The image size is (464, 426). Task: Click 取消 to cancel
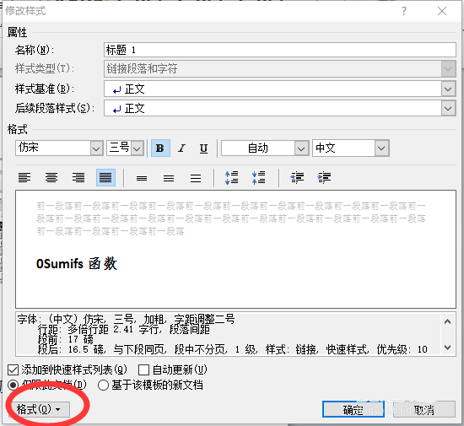tap(424, 409)
